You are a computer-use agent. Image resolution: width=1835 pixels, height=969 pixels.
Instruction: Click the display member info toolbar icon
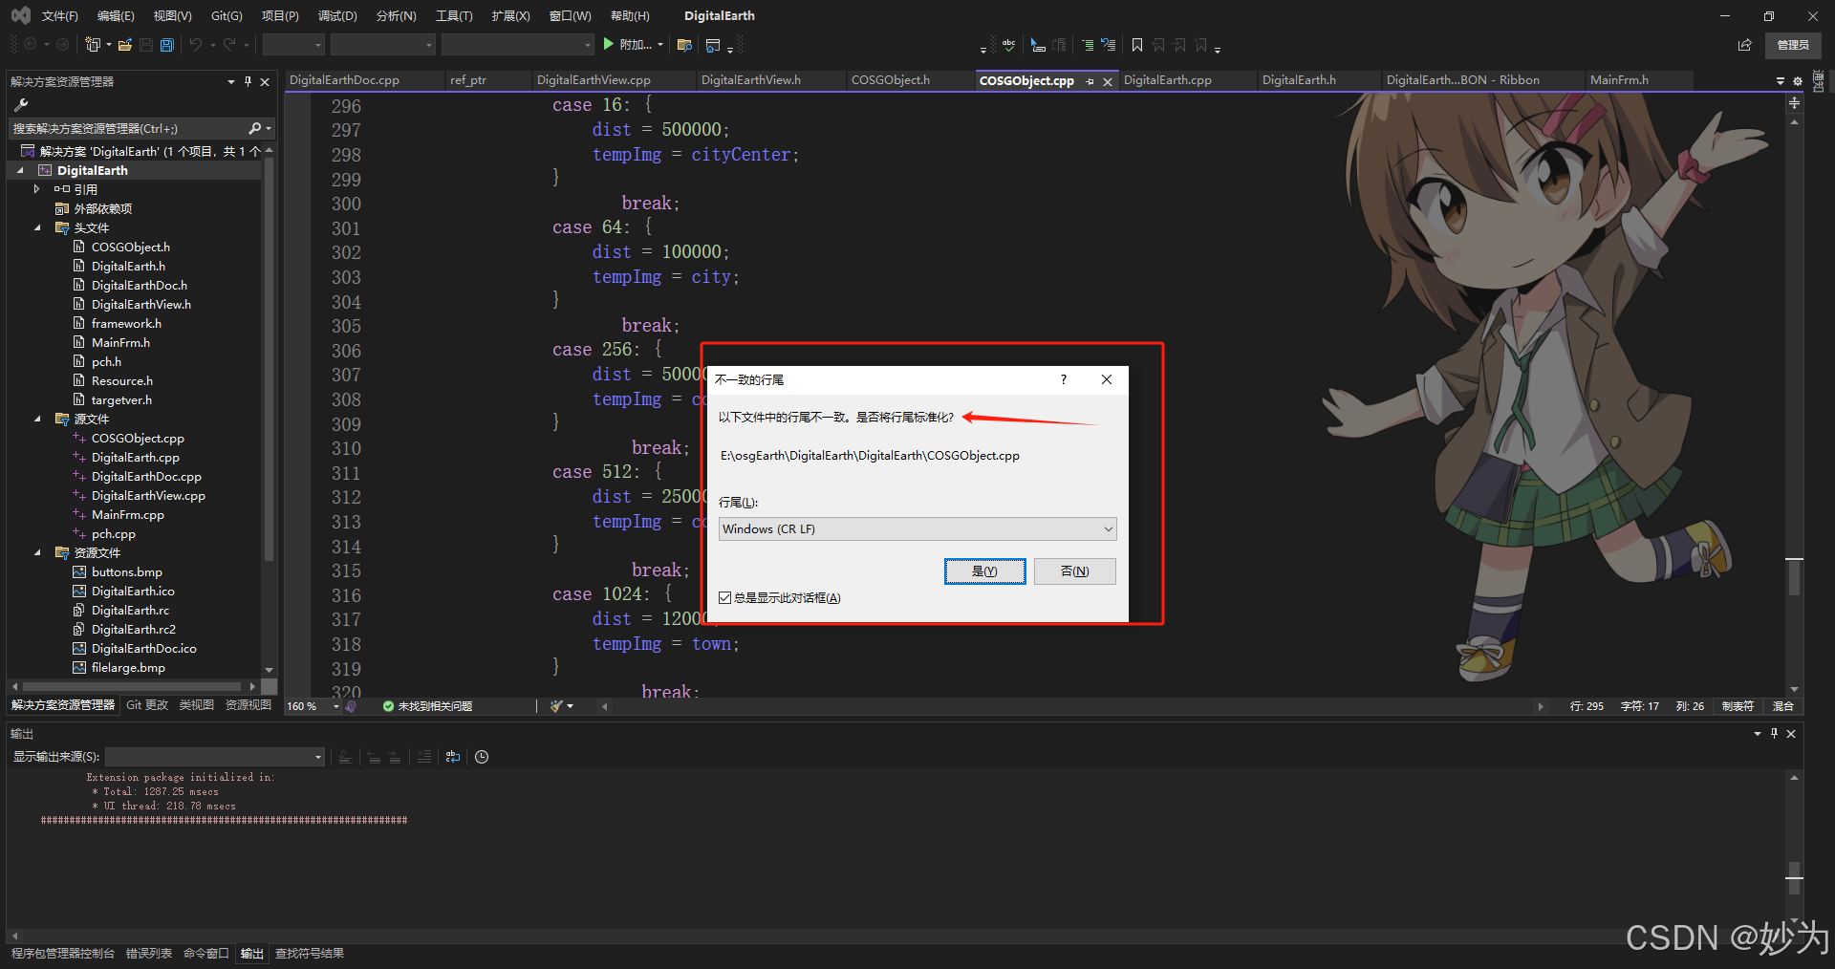click(1038, 45)
